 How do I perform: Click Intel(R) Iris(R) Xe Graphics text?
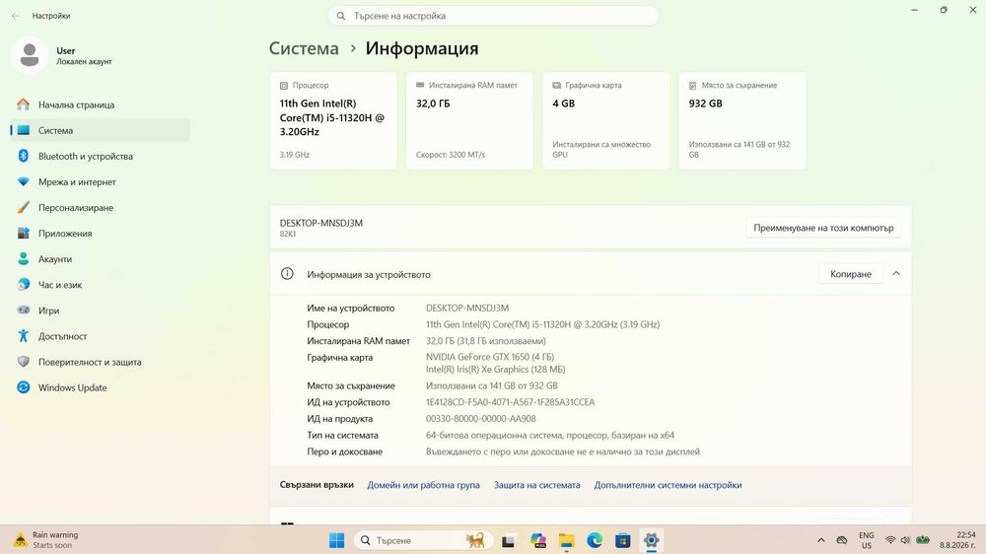coord(496,369)
